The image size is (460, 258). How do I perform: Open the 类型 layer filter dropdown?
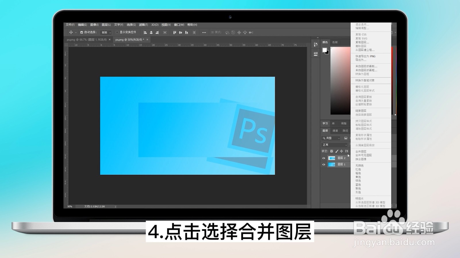coord(331,138)
